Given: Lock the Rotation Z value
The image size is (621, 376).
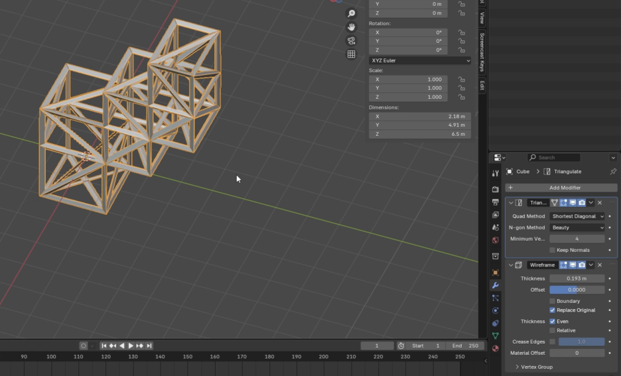Looking at the screenshot, I should point(461,50).
